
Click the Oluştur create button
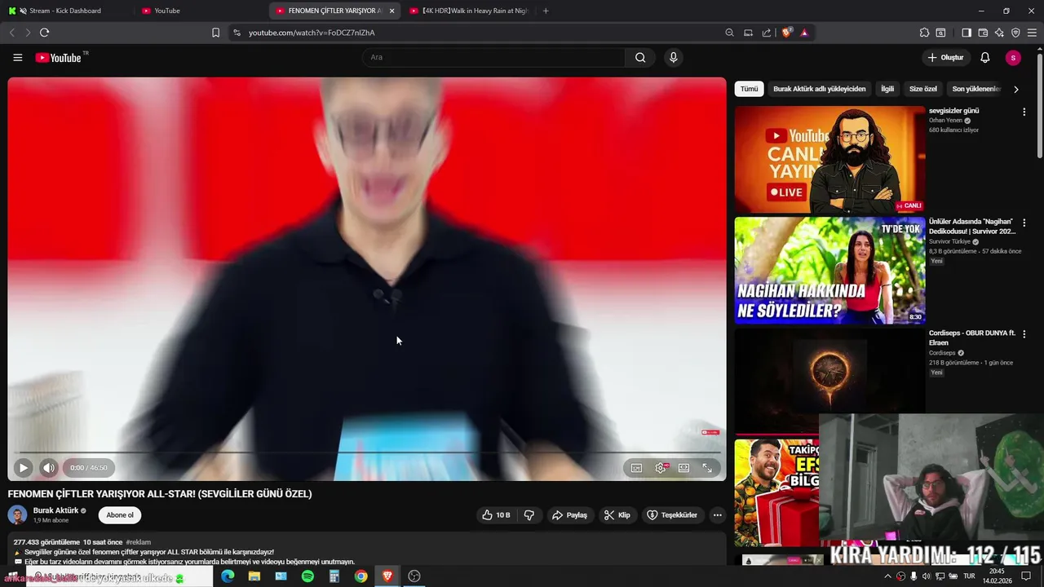pyautogui.click(x=945, y=58)
